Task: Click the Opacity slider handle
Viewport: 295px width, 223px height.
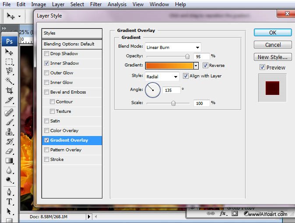Action: 187,56
